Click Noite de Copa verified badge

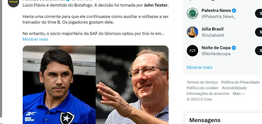[x=234, y=48]
